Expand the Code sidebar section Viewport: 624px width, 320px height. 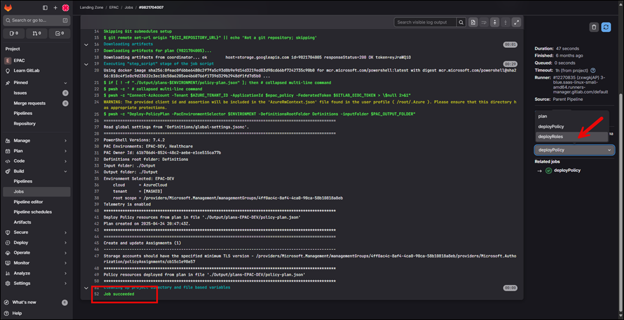36,161
